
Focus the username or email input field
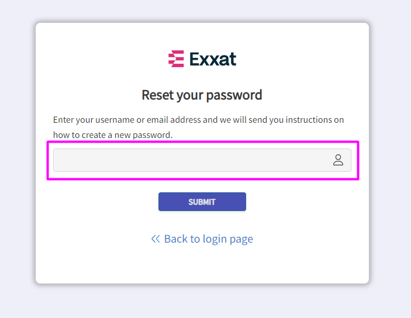(x=190, y=160)
